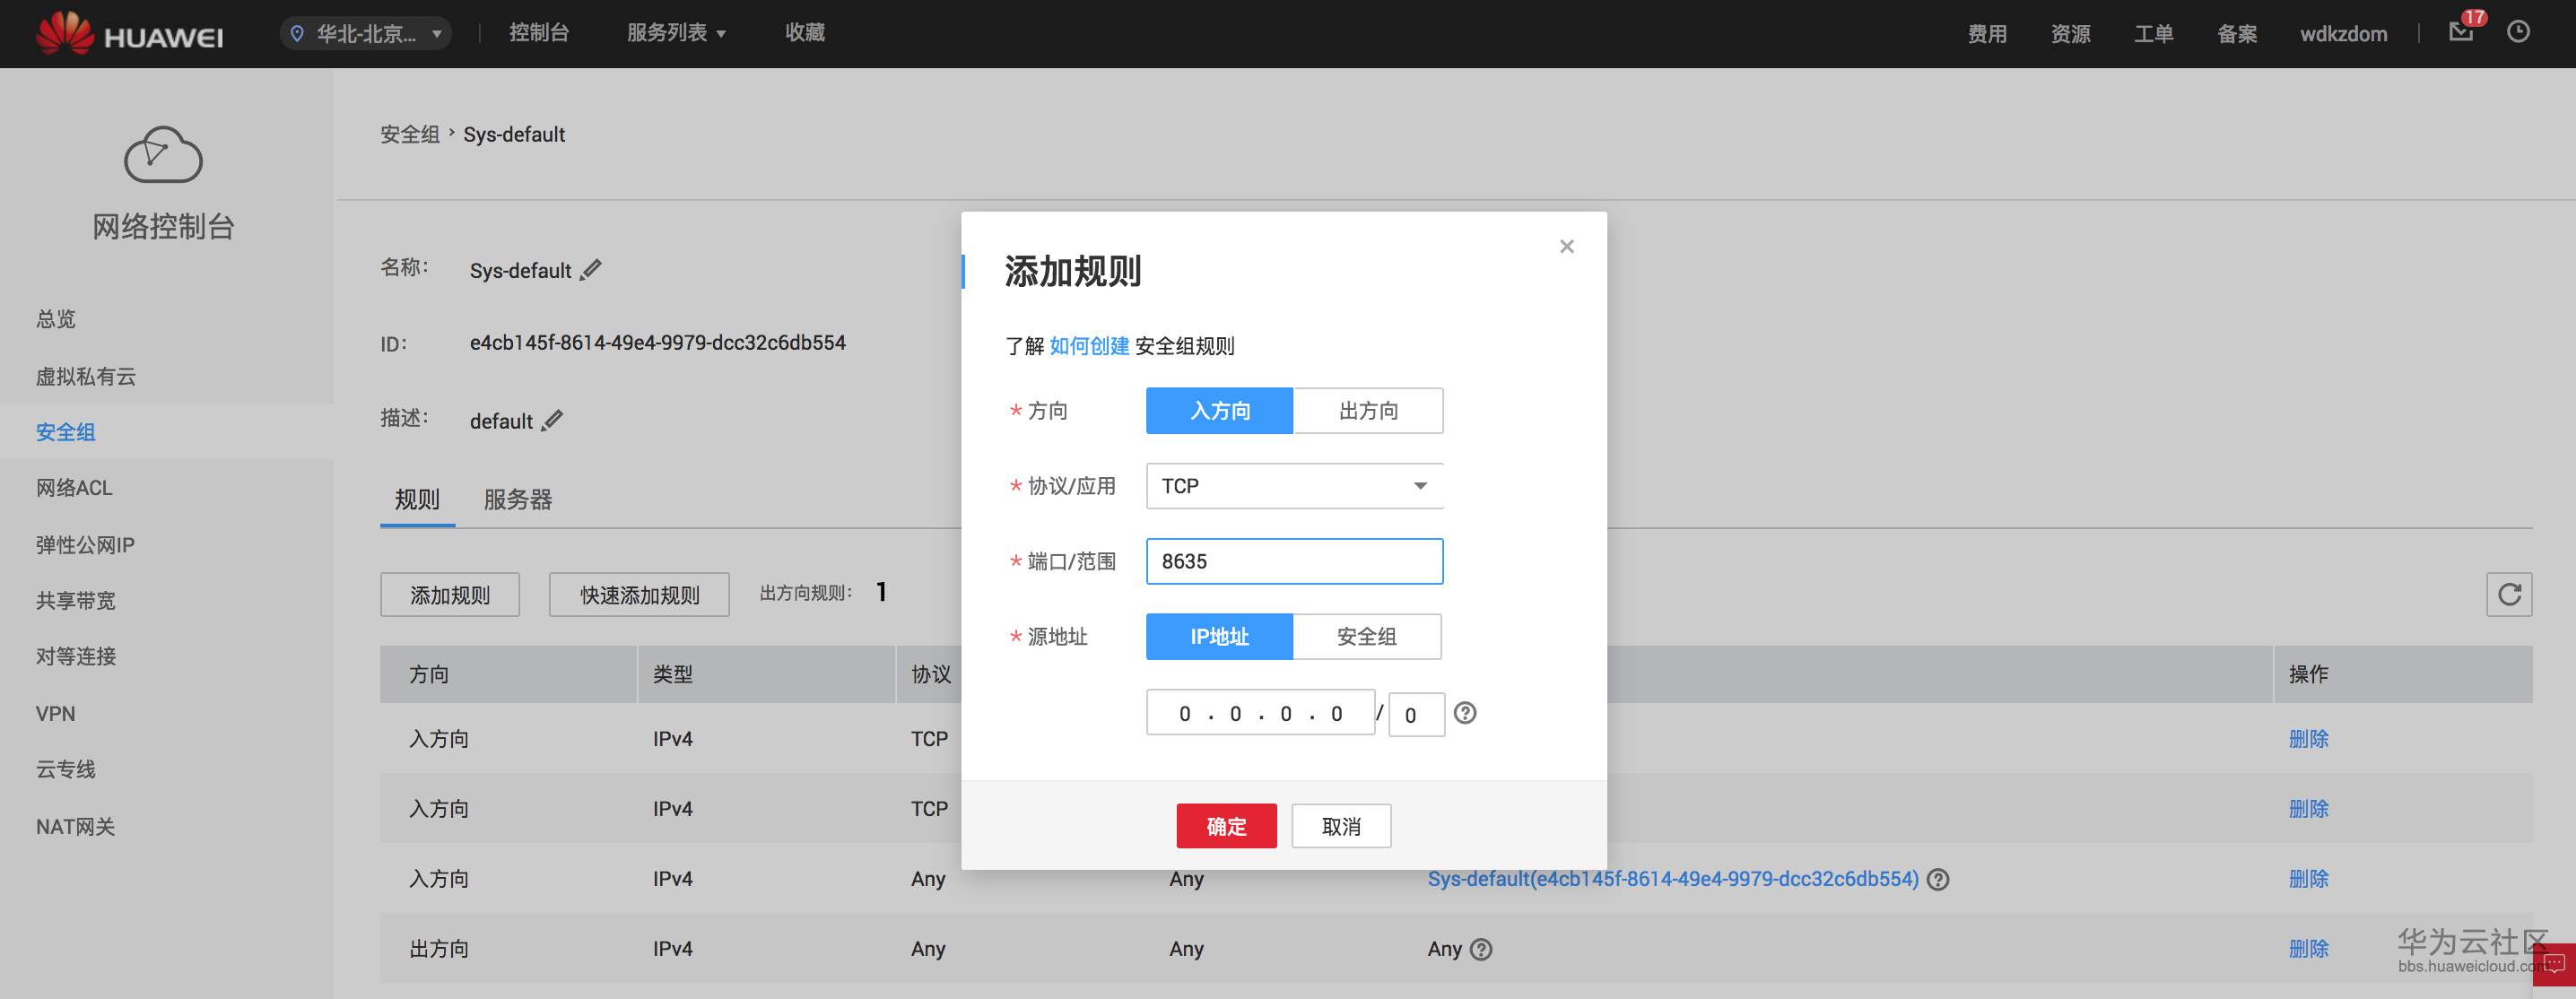
Task: Click the help icon beside the IP mask field
Action: pyautogui.click(x=1464, y=713)
